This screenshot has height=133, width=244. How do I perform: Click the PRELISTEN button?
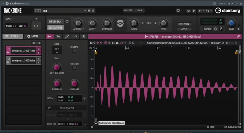184,24
